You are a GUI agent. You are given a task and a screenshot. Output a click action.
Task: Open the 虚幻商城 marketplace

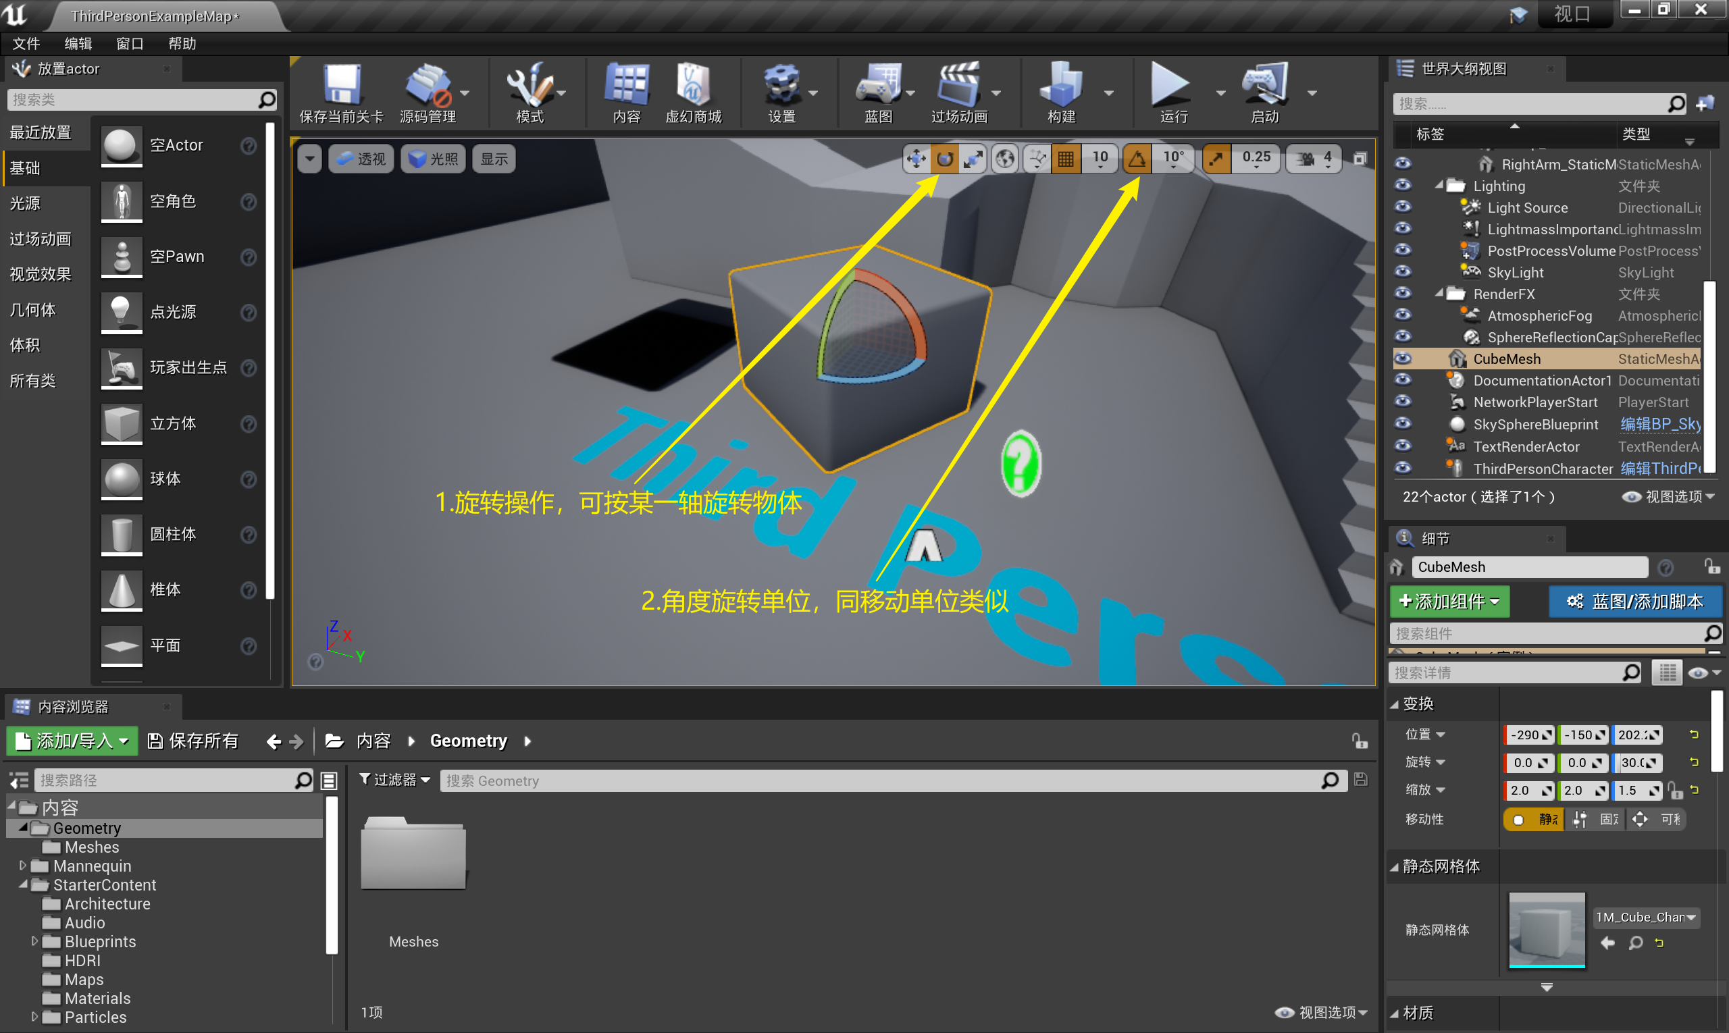tap(693, 86)
